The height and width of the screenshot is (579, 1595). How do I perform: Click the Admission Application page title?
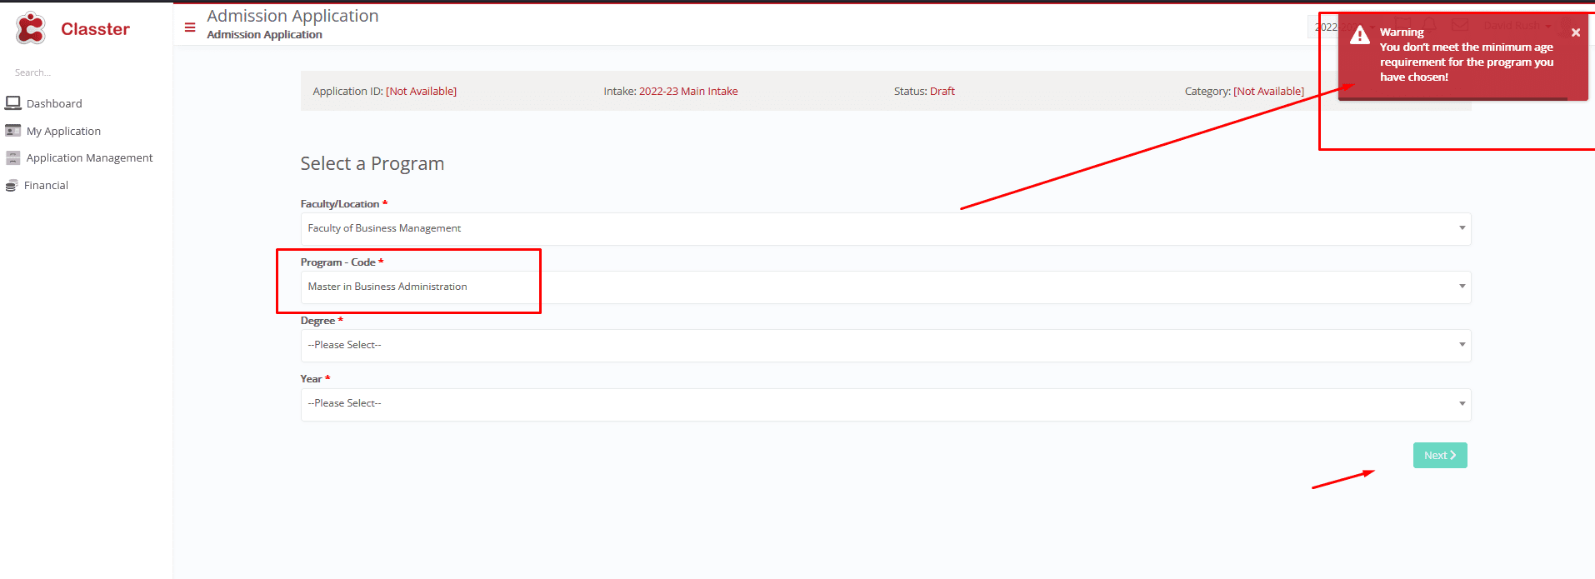click(292, 16)
